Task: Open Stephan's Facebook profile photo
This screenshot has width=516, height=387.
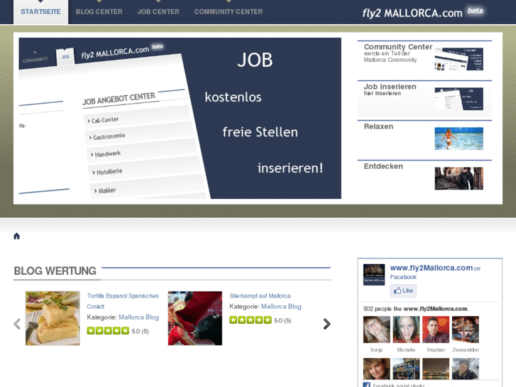Action: 436,329
